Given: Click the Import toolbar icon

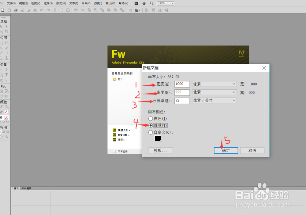Looking at the screenshot, I should [22, 10].
